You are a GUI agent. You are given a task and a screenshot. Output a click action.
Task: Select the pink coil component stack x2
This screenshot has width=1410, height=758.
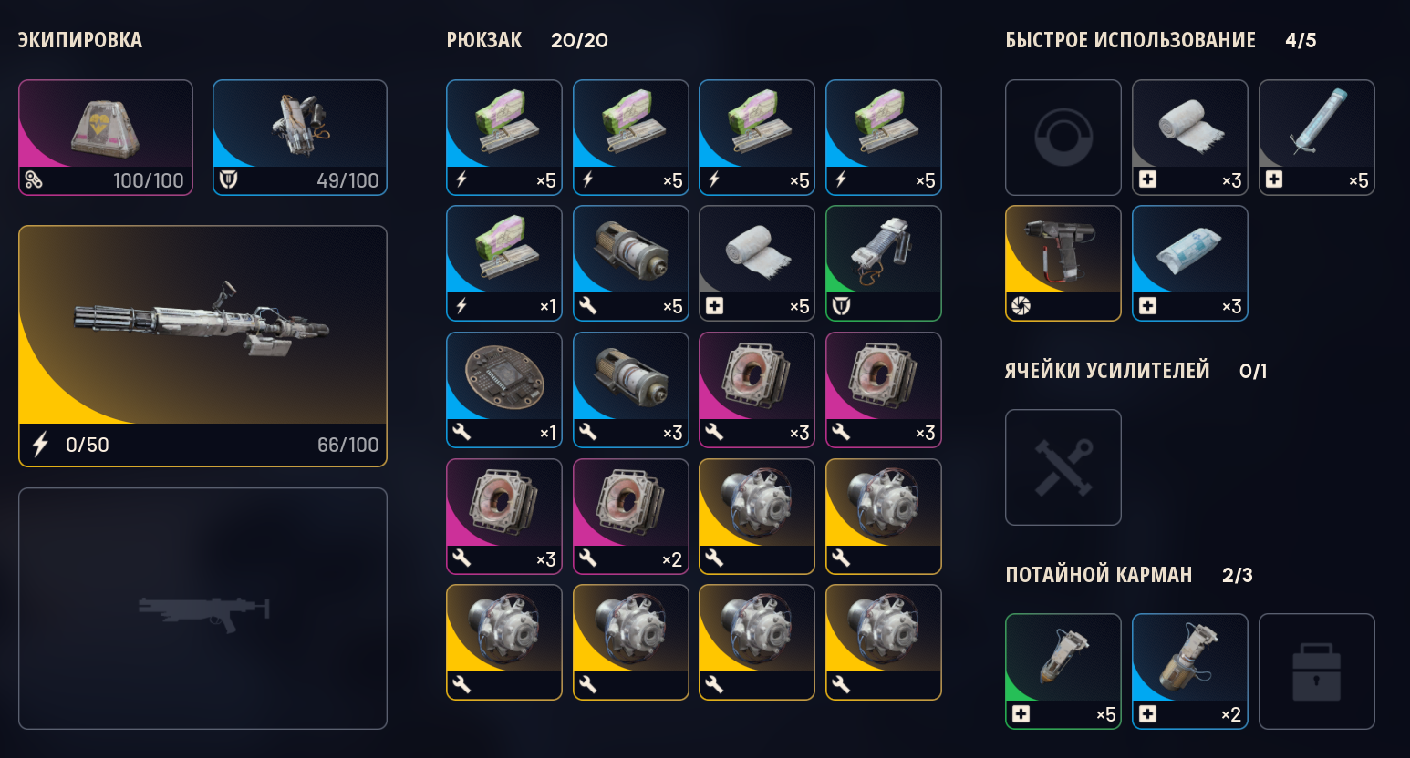pos(630,517)
